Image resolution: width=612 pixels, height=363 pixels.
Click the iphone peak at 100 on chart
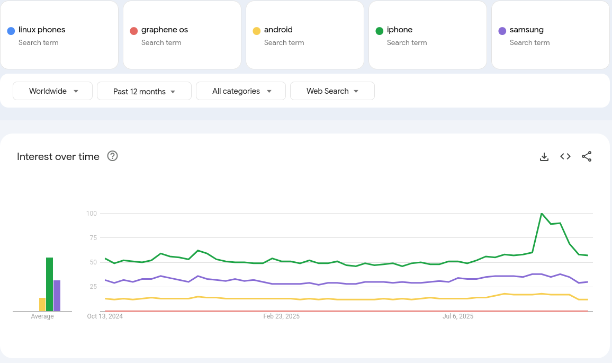pyautogui.click(x=542, y=214)
